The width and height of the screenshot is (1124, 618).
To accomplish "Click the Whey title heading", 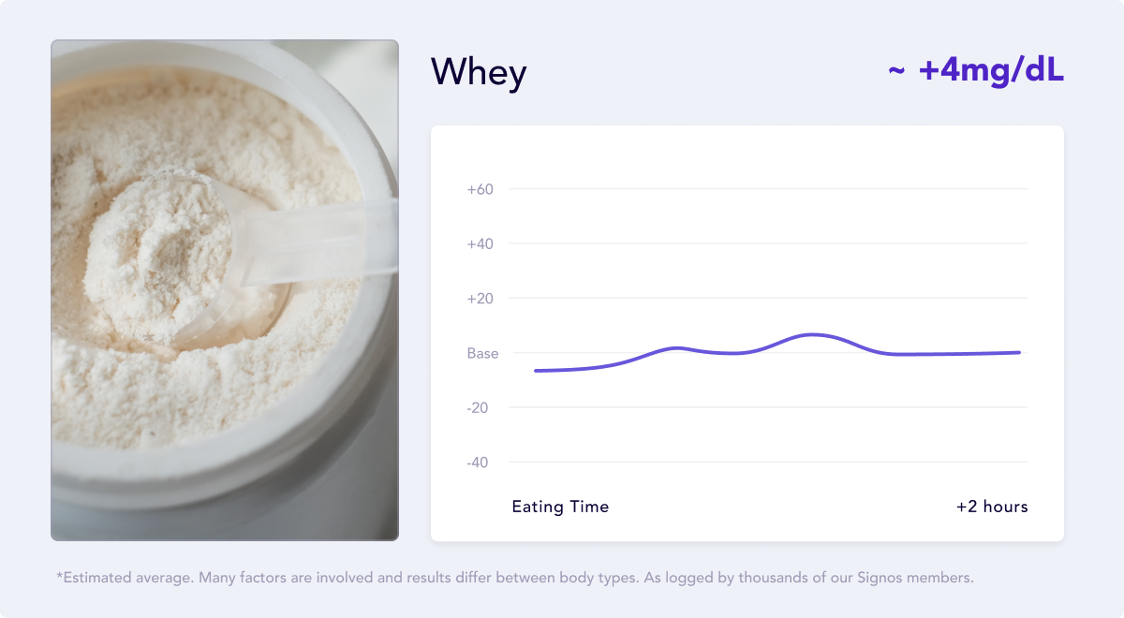I will pos(479,73).
